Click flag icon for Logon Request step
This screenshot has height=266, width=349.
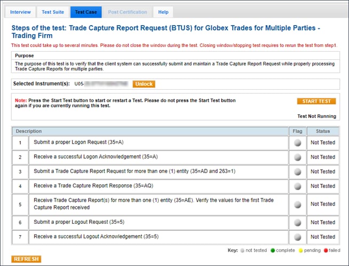(x=297, y=143)
